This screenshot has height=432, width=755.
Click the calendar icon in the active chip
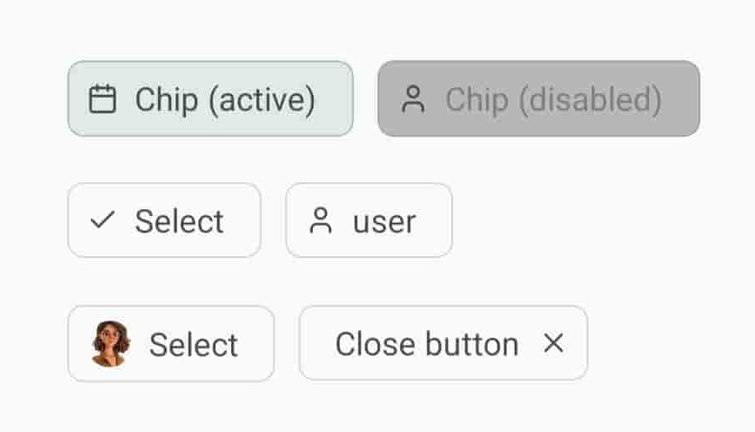click(103, 99)
